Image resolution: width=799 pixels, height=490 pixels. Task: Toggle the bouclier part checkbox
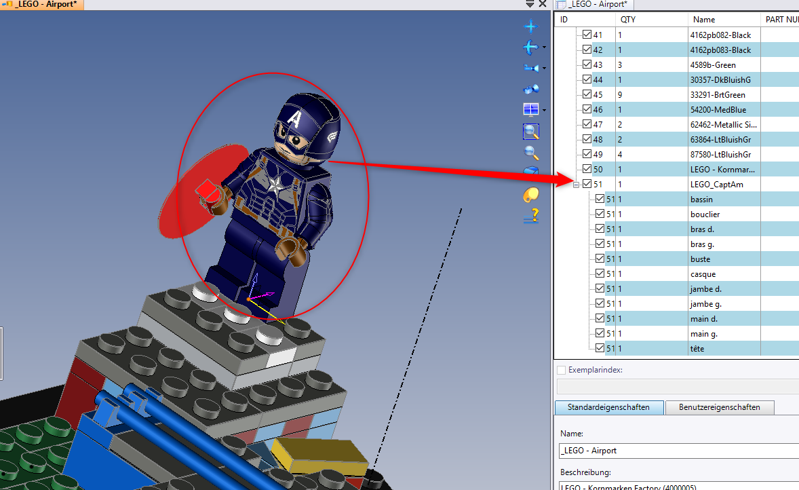point(600,214)
